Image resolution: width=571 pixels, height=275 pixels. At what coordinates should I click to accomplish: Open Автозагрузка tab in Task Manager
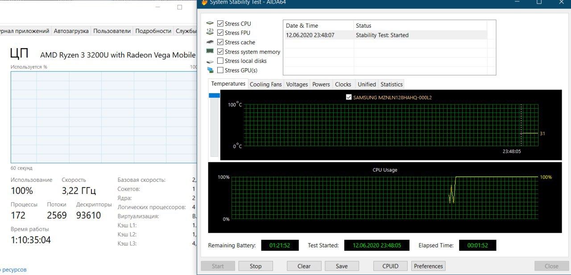click(71, 31)
